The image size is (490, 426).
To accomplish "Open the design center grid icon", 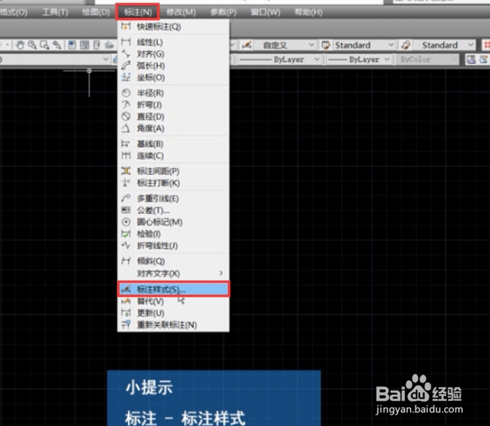I will coord(85,45).
